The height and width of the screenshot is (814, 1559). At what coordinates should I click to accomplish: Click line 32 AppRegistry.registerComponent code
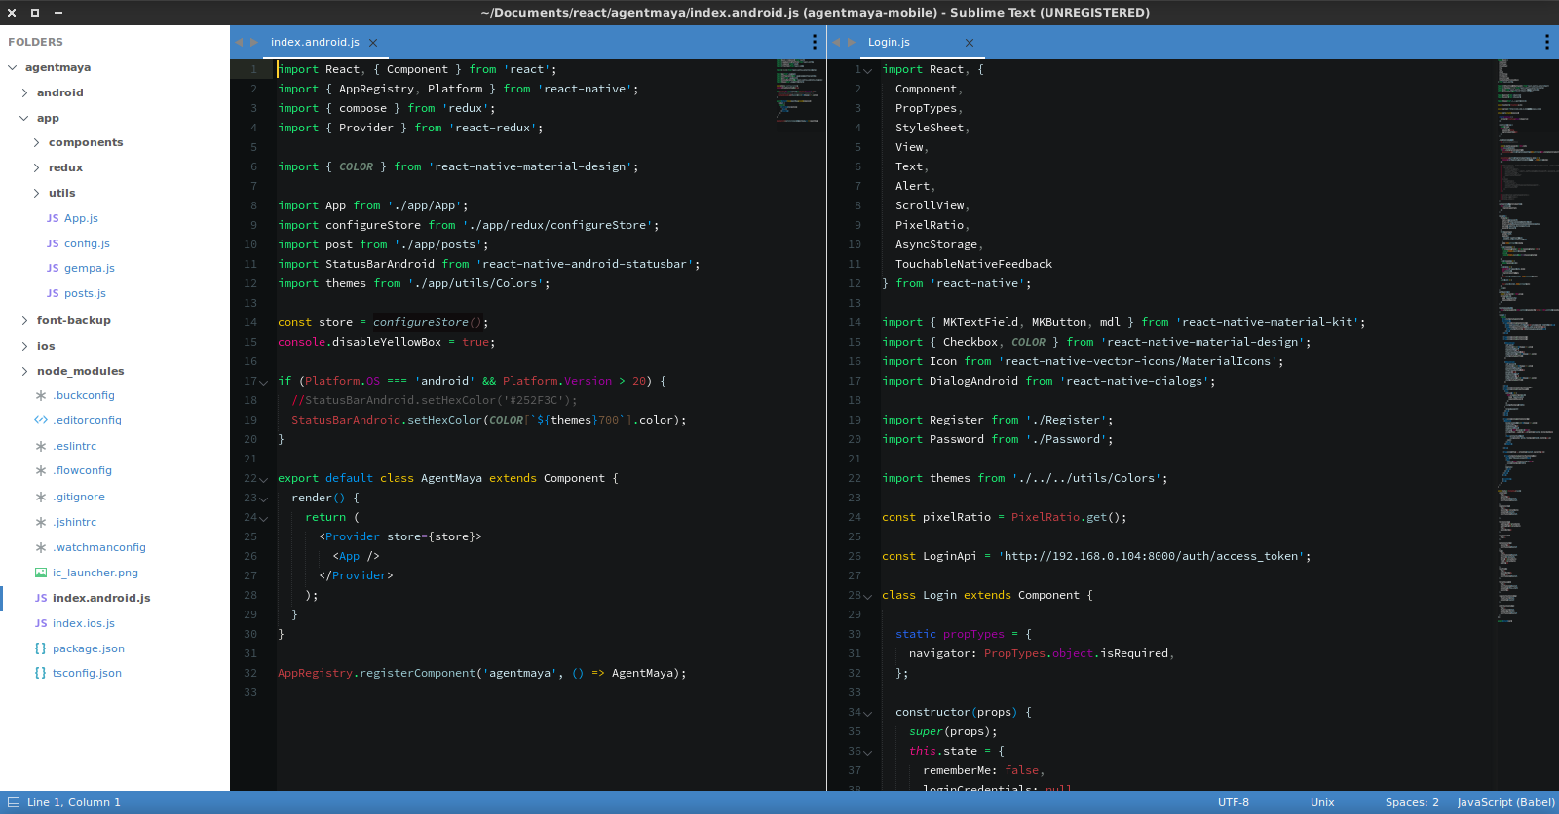pyautogui.click(x=481, y=673)
